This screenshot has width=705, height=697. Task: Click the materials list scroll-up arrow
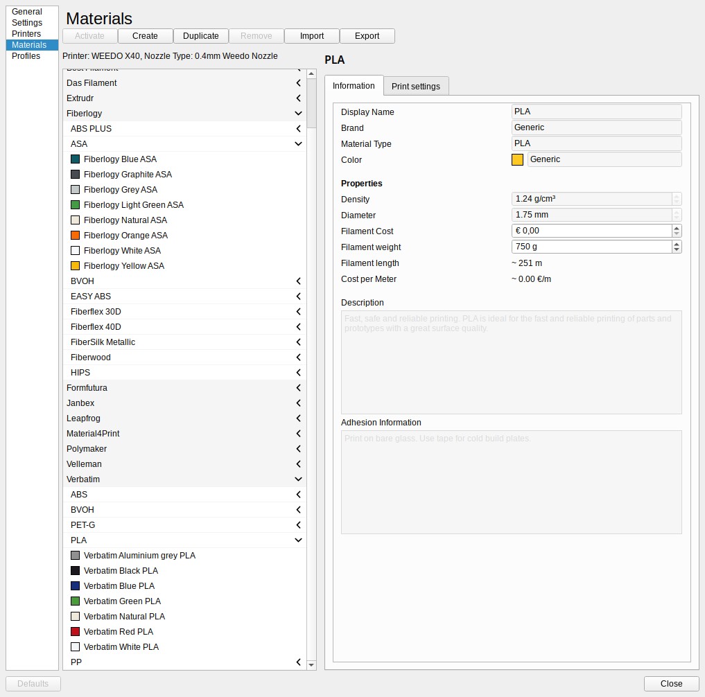(x=311, y=73)
